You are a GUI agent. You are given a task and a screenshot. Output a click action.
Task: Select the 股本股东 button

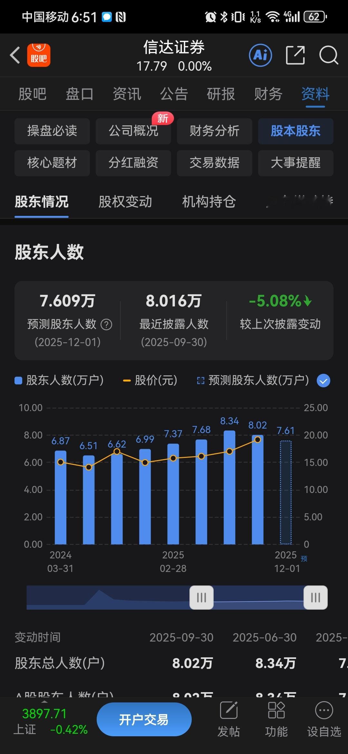(296, 131)
